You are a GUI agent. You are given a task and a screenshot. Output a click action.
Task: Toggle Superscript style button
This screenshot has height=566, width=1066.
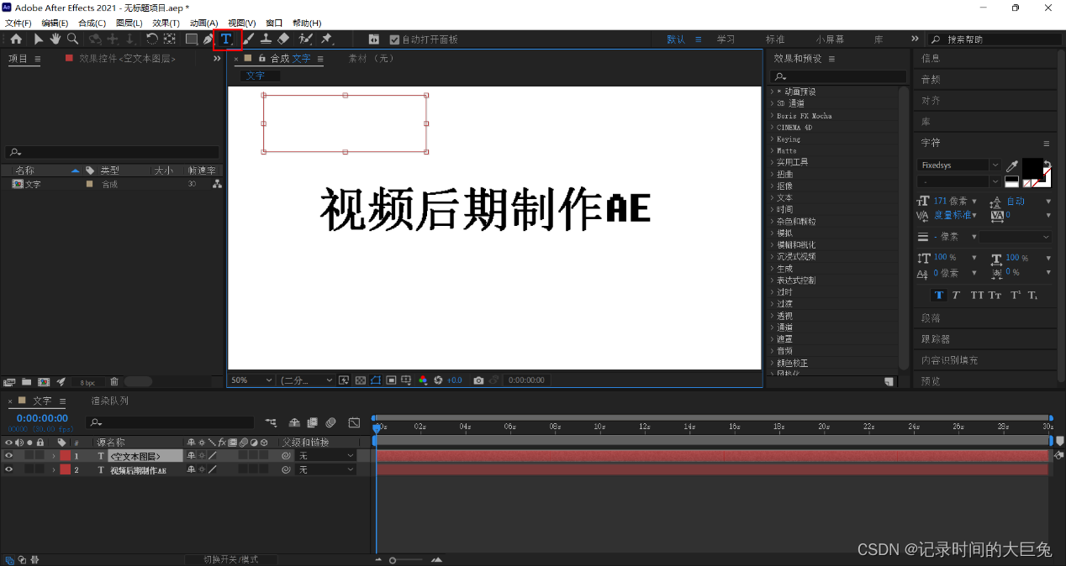coord(1016,296)
